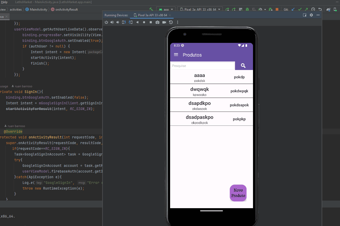Image resolution: width=340 pixels, height=226 pixels.
Task: Take an emulator screenshot with camera icon
Action: coord(157,22)
